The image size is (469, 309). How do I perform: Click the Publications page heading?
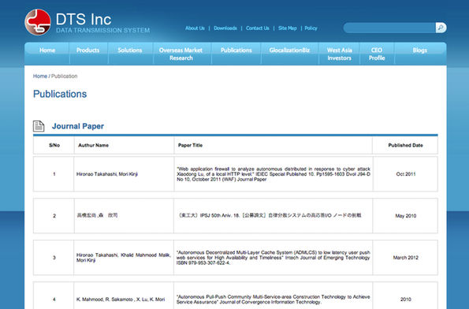click(x=60, y=94)
